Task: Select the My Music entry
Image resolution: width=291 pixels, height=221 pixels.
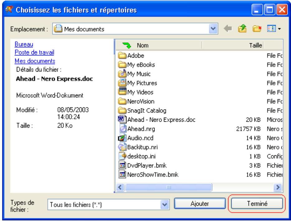Action: 139,74
